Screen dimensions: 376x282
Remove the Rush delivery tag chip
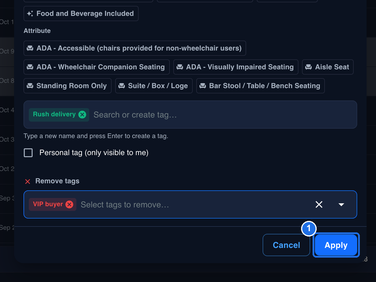point(82,114)
